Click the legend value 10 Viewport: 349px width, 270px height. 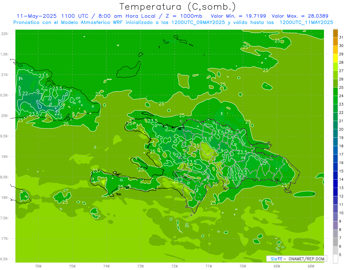[341, 213]
